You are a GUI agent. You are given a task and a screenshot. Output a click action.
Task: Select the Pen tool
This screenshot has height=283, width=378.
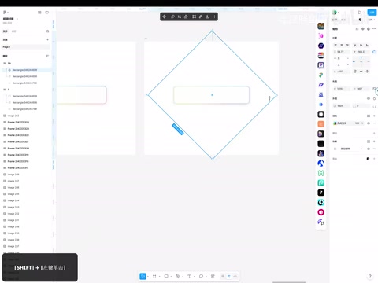click(x=178, y=276)
